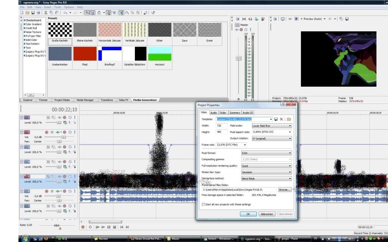Click the Open folder icon in the toolbar
Image resolution: width=388 pixels, height=242 pixels.
[27, 13]
